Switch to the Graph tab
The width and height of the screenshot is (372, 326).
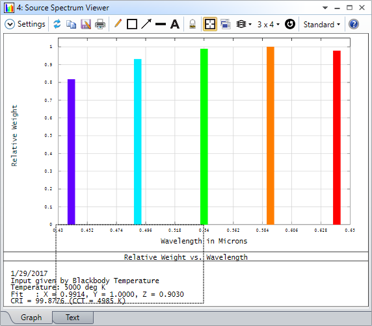[x=31, y=318]
